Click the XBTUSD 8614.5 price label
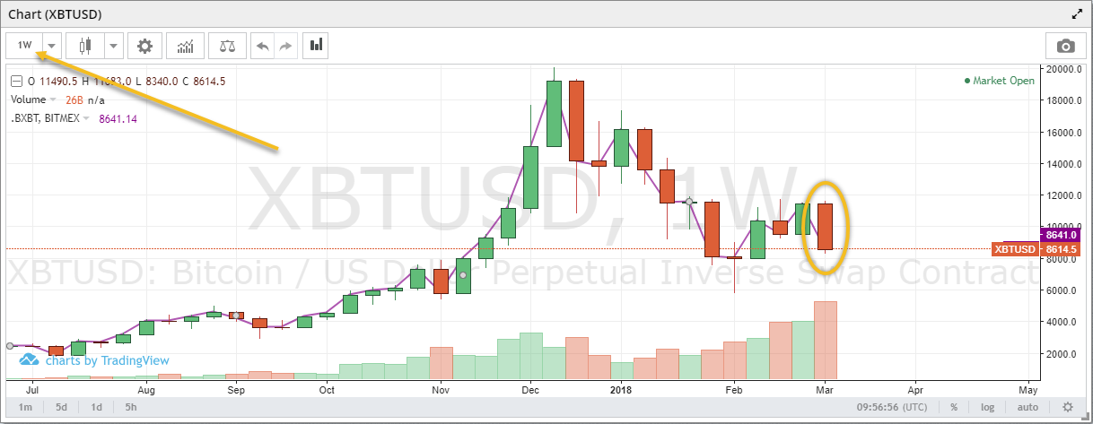The height and width of the screenshot is (424, 1093). 1036,249
